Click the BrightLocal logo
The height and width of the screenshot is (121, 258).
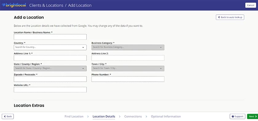(x=14, y=5)
